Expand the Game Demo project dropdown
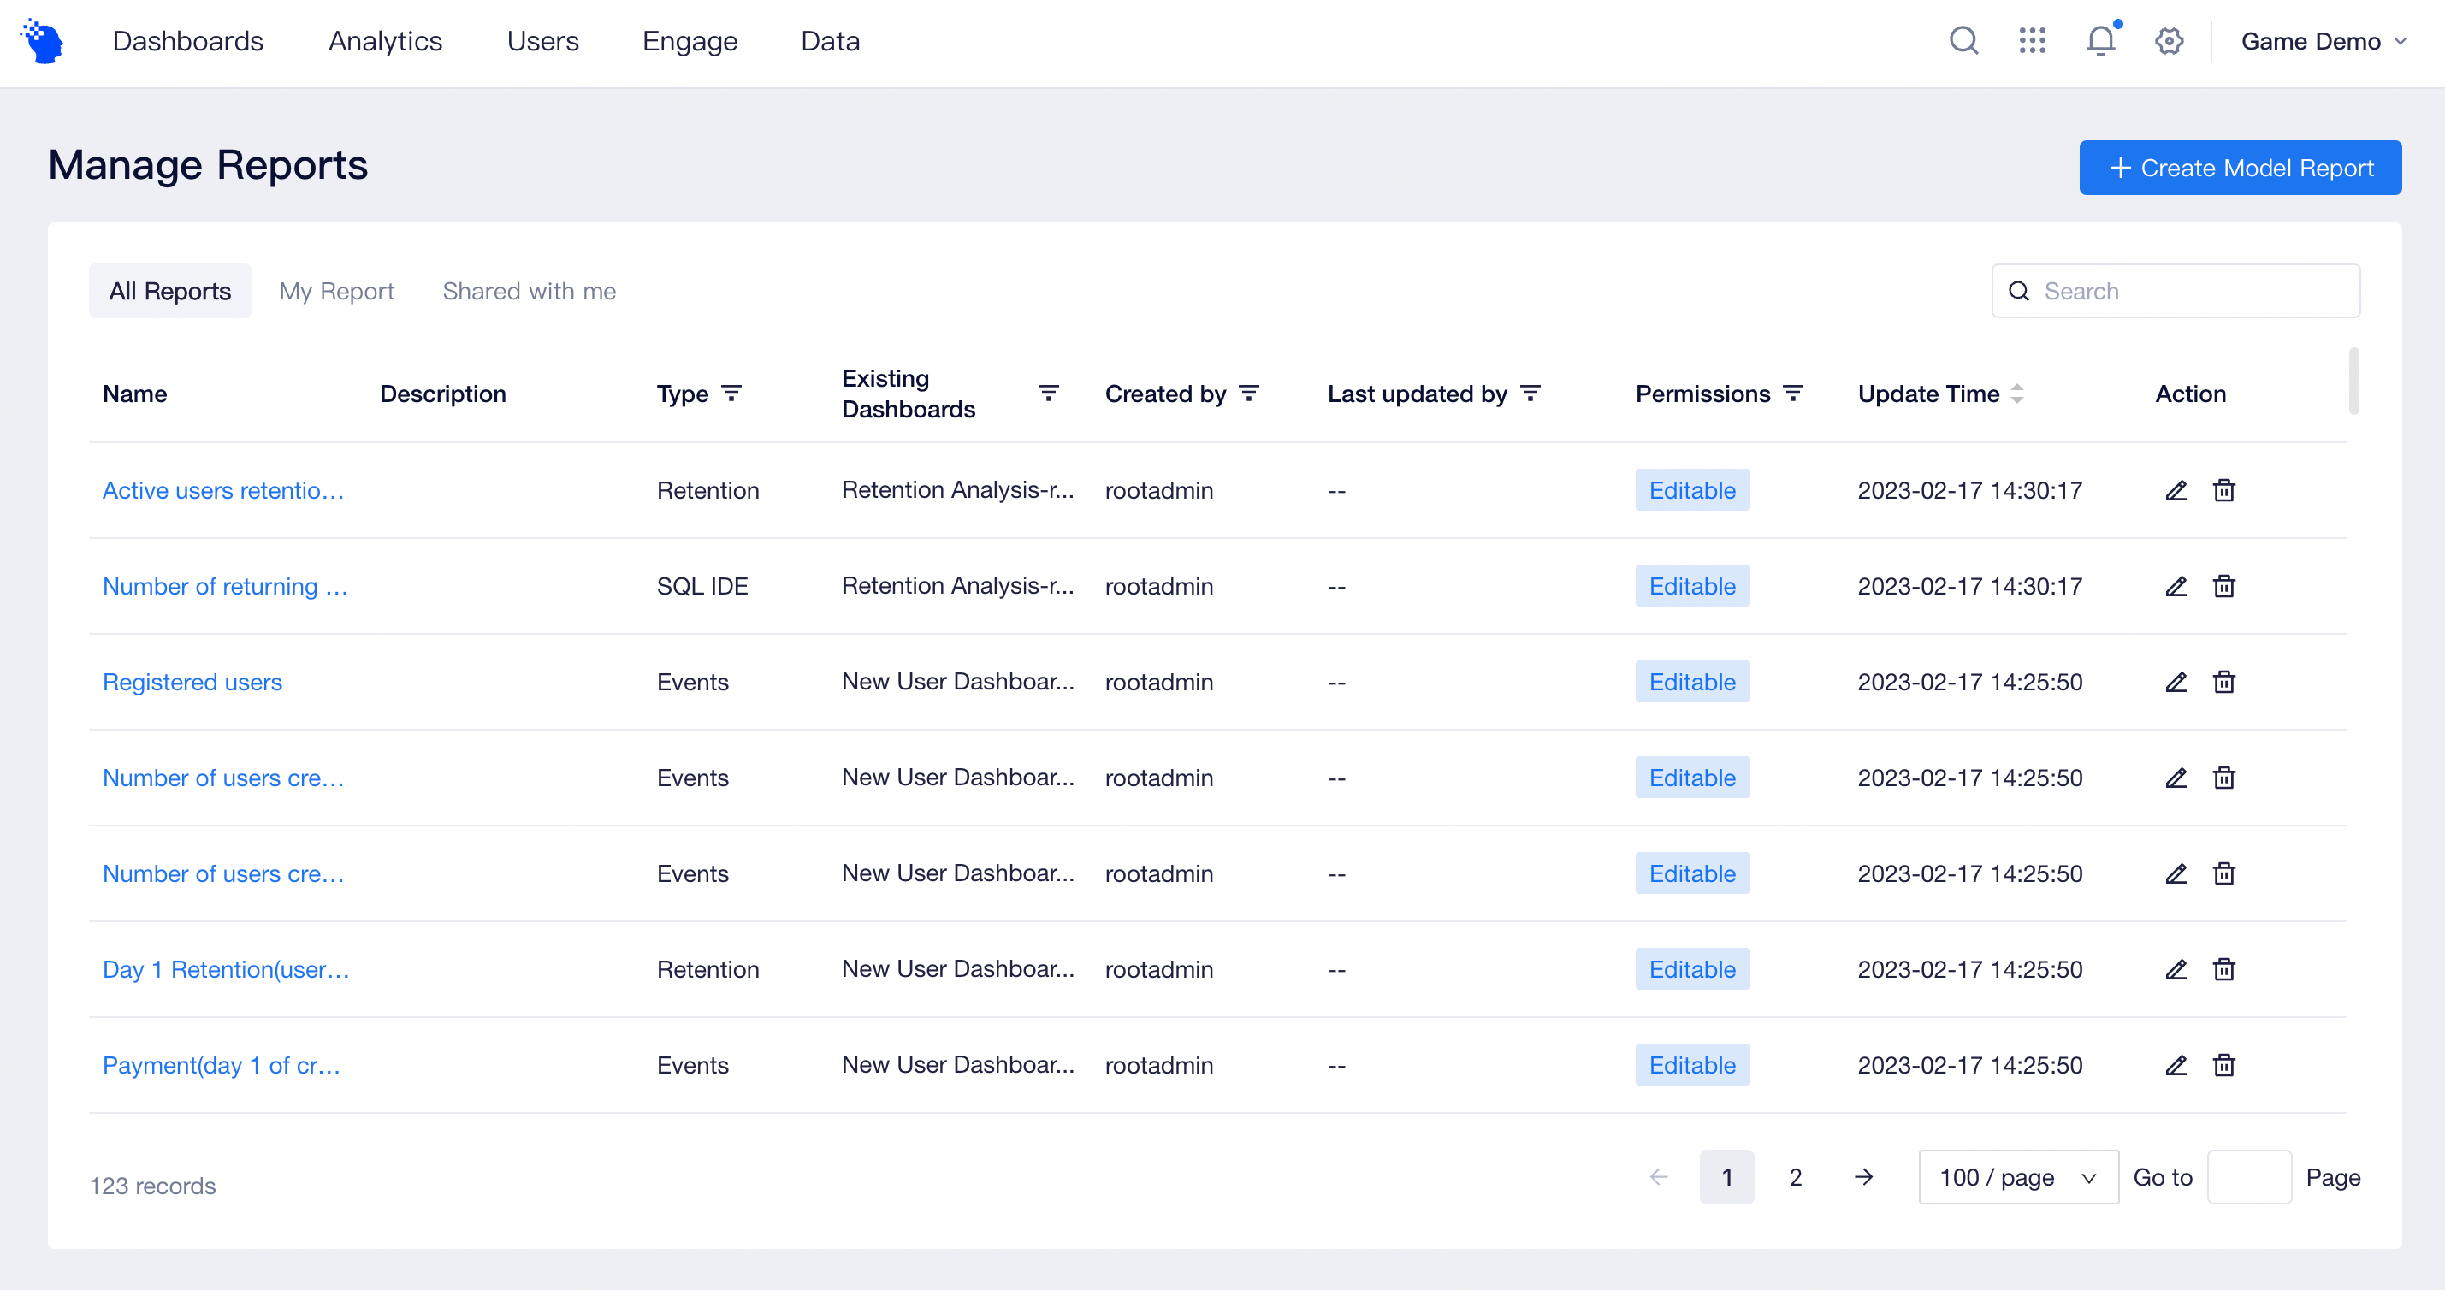2445x1290 pixels. 2323,41
